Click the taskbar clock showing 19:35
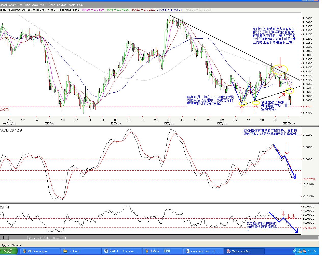Viewport: 326px width, 260px height. (312, 251)
